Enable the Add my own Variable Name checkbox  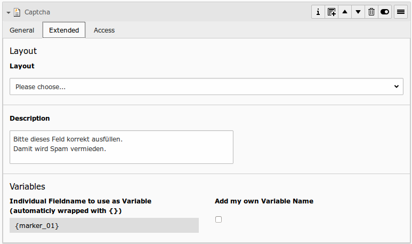219,219
